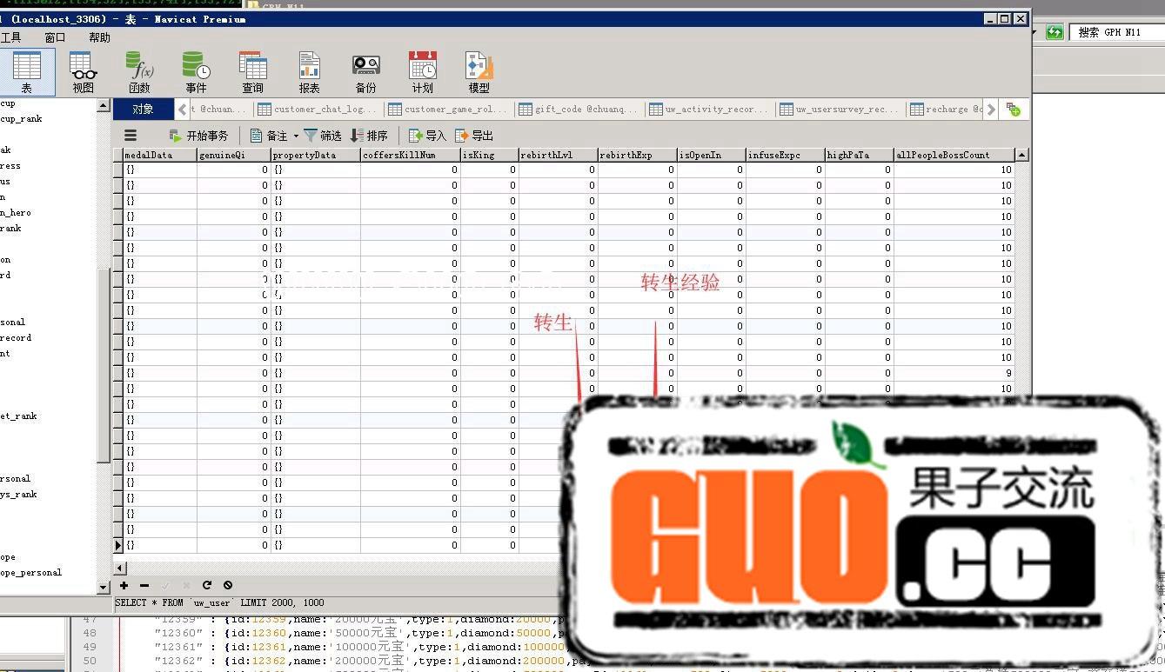The image size is (1165, 672).
Task: Switch to the customer_chat_log tab
Action: 318,110
